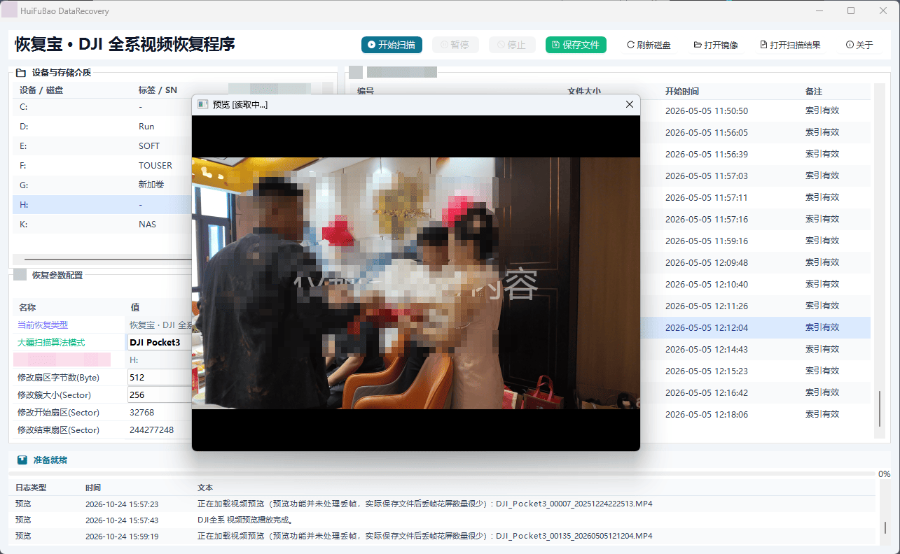Open image with 打开镜像 button
900x554 pixels.
click(716, 45)
